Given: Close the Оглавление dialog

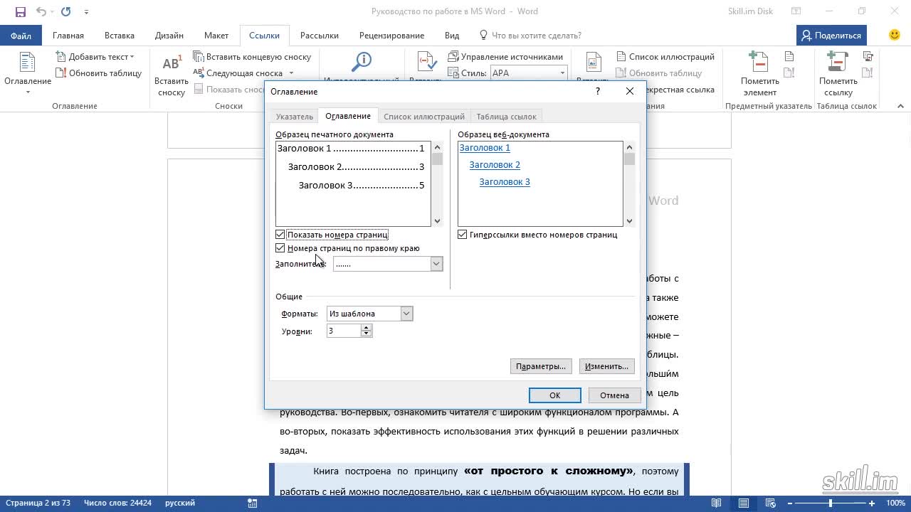Looking at the screenshot, I should click(629, 91).
